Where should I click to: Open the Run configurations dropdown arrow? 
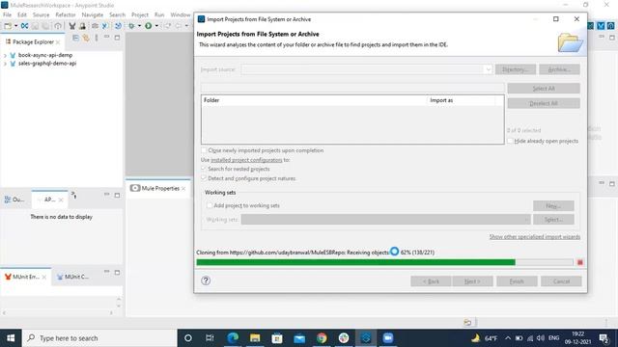pyautogui.click(x=156, y=26)
